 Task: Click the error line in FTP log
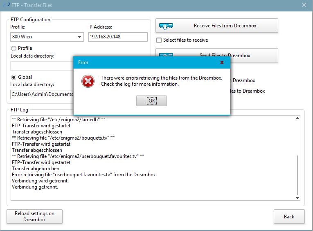click(84, 175)
